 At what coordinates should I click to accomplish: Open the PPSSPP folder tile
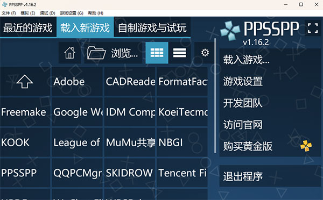pos(25,173)
